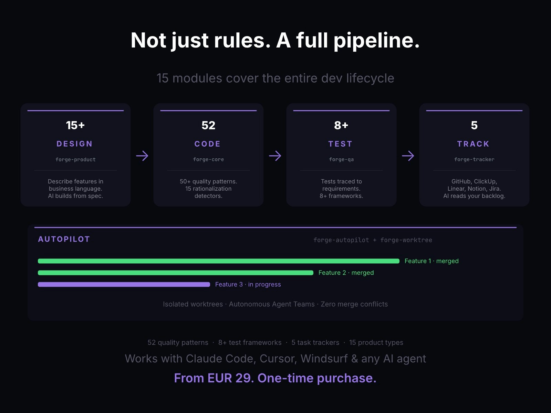The height and width of the screenshot is (413, 551).
Task: Click the arrow between Test and Track cards
Action: click(x=408, y=156)
